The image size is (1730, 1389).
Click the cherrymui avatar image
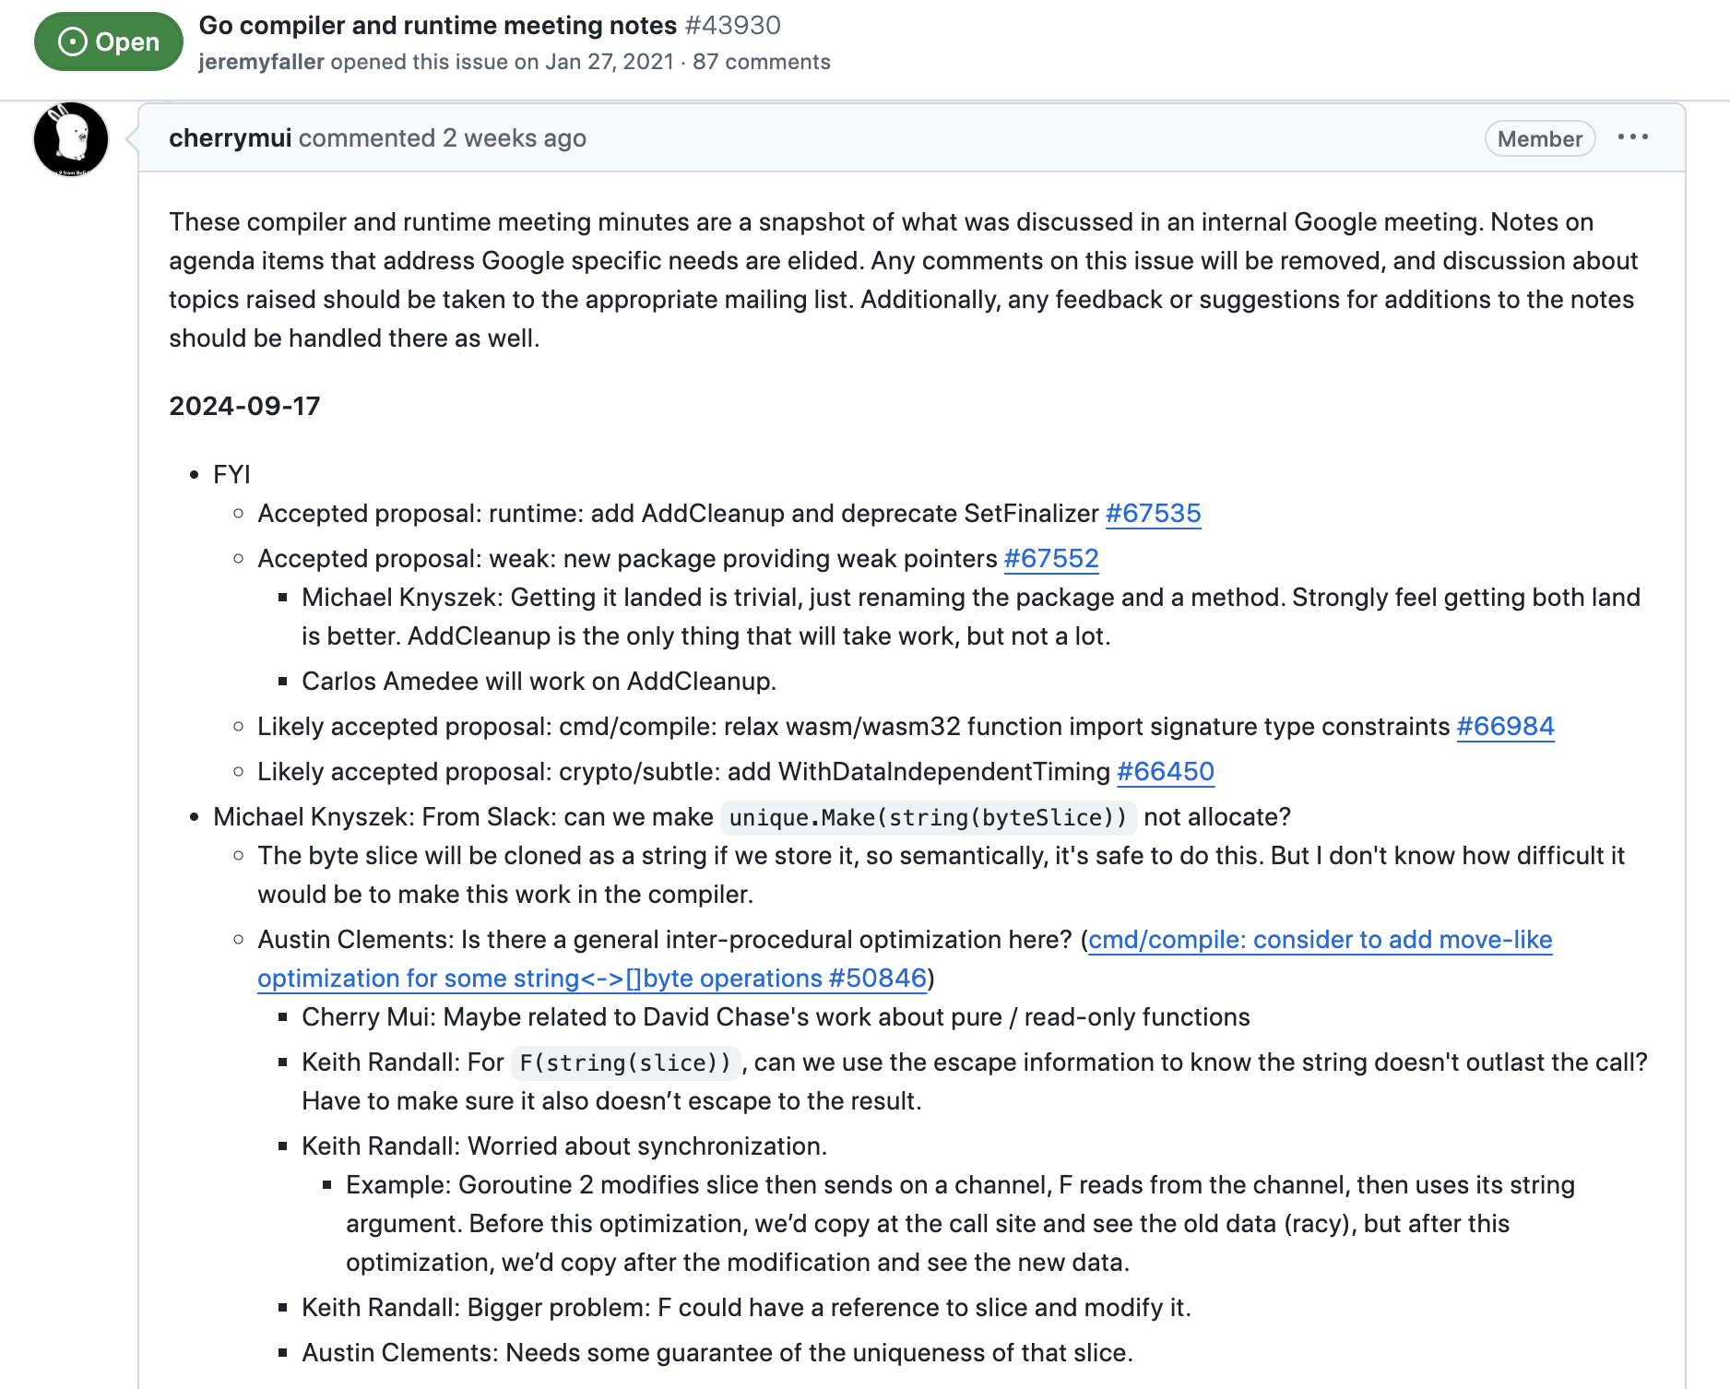pos(71,139)
